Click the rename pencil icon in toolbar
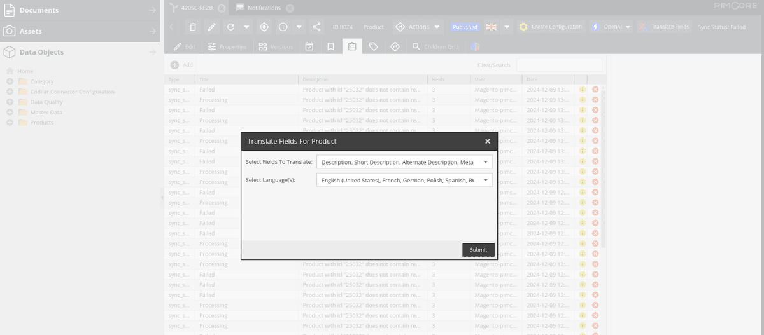The height and width of the screenshot is (335, 764). pos(211,27)
